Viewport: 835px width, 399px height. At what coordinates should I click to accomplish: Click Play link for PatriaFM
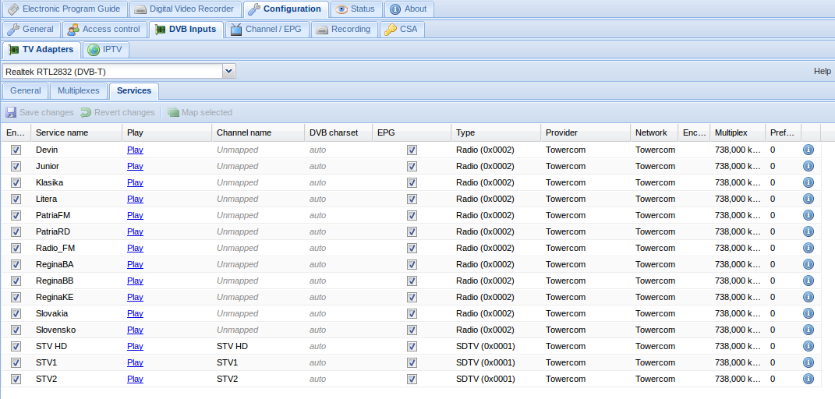pos(135,215)
